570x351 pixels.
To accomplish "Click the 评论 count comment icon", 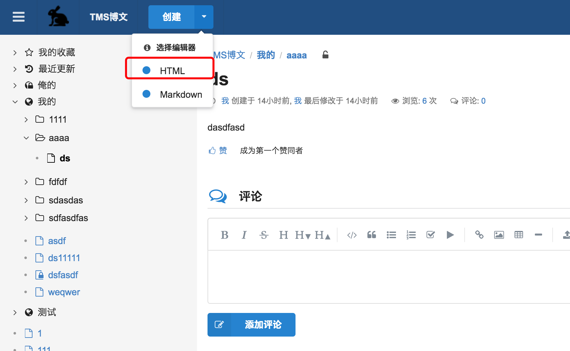I will pyautogui.click(x=454, y=101).
